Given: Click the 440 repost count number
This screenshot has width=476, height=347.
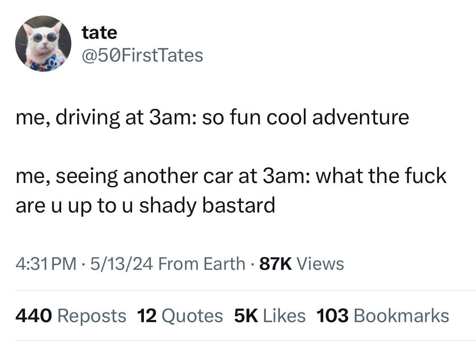Looking at the screenshot, I should [33, 316].
